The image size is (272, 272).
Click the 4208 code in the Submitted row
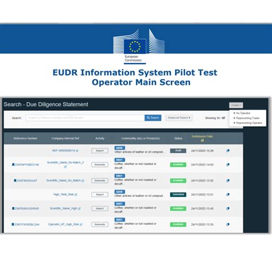click(119, 192)
